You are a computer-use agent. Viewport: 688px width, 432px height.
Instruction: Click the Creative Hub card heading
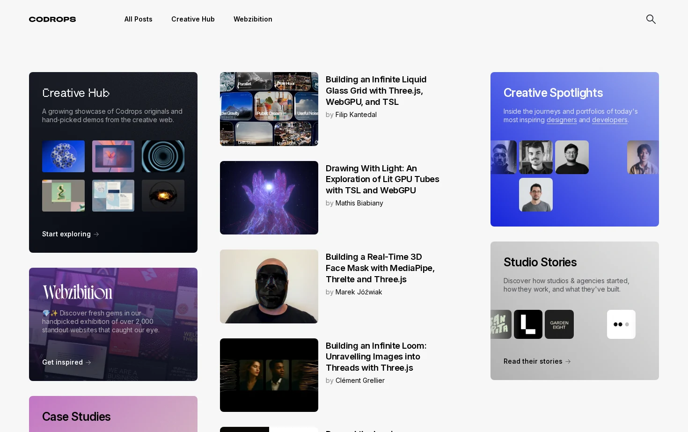click(x=76, y=93)
